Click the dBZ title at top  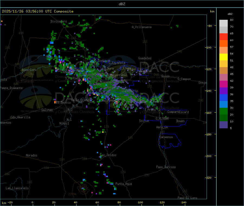(x=122, y=4)
